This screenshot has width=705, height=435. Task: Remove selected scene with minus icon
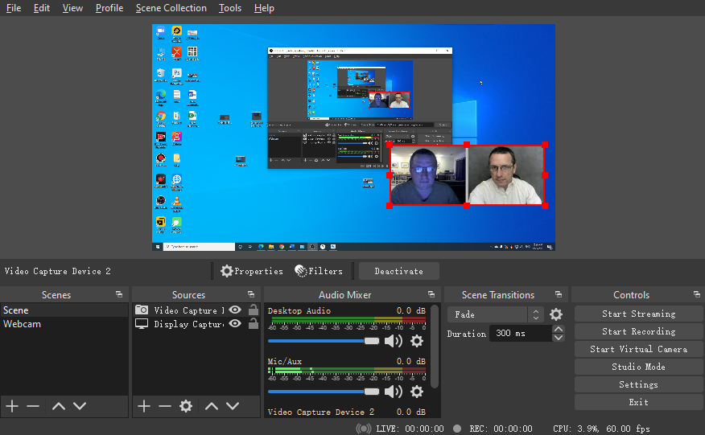pyautogui.click(x=33, y=406)
